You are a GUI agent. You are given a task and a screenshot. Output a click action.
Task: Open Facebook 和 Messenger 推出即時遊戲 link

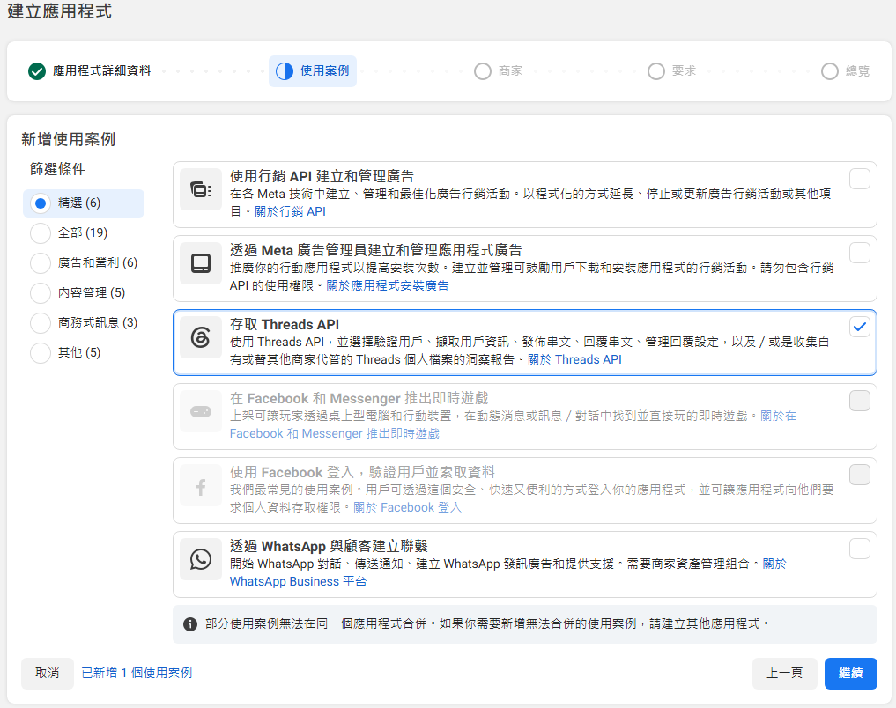point(334,434)
